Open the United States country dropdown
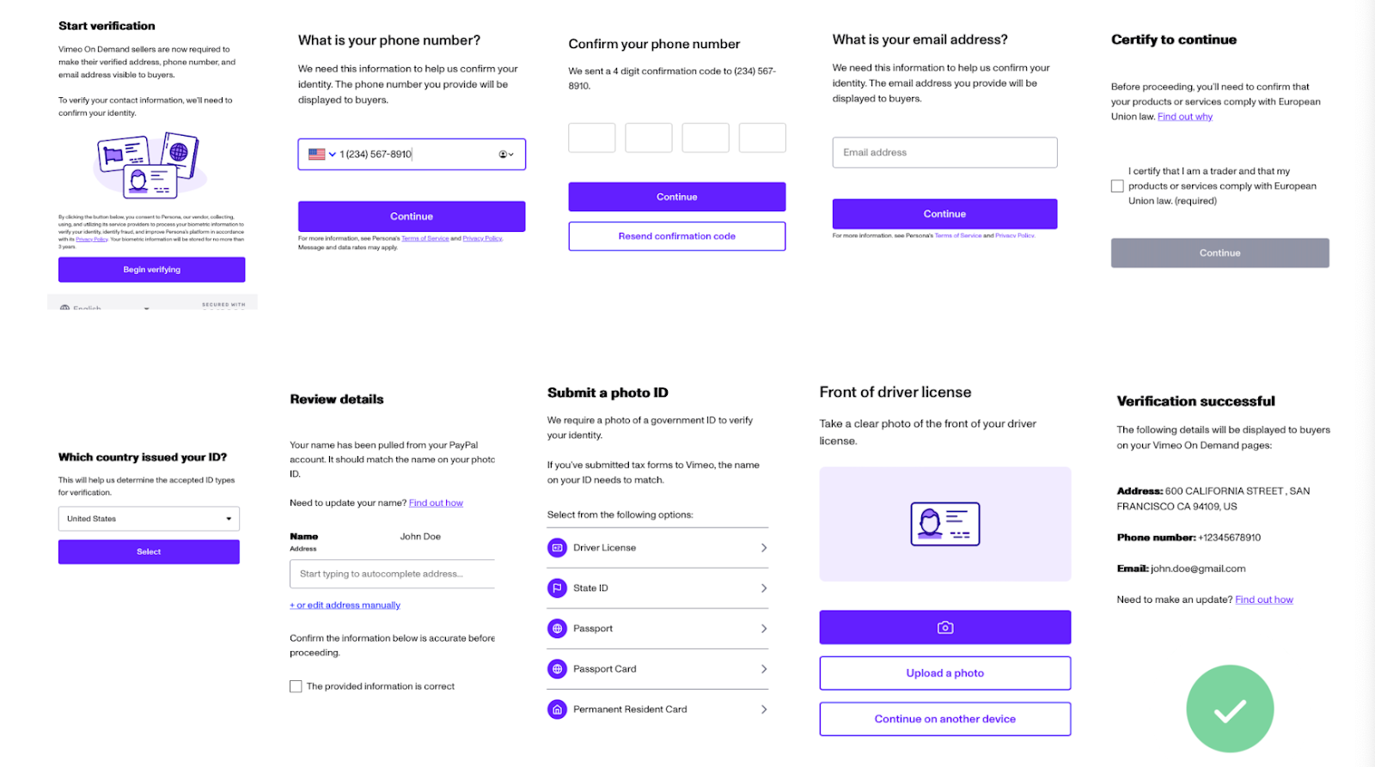 tap(149, 519)
